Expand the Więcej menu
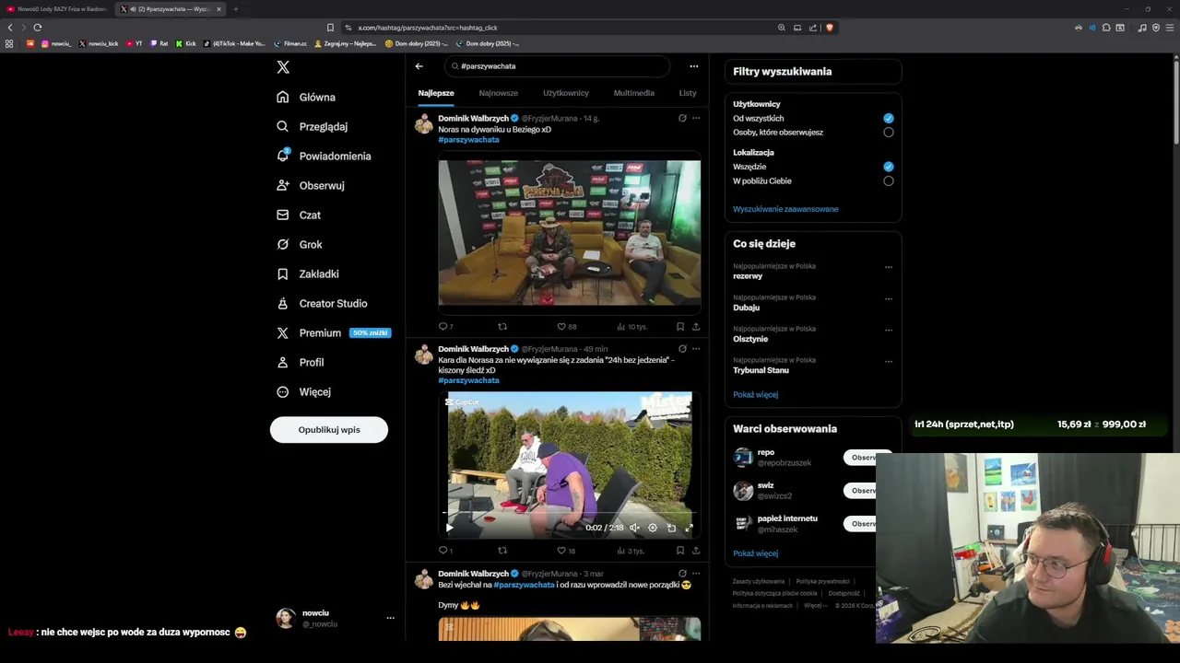1180x663 pixels. pyautogui.click(x=303, y=391)
